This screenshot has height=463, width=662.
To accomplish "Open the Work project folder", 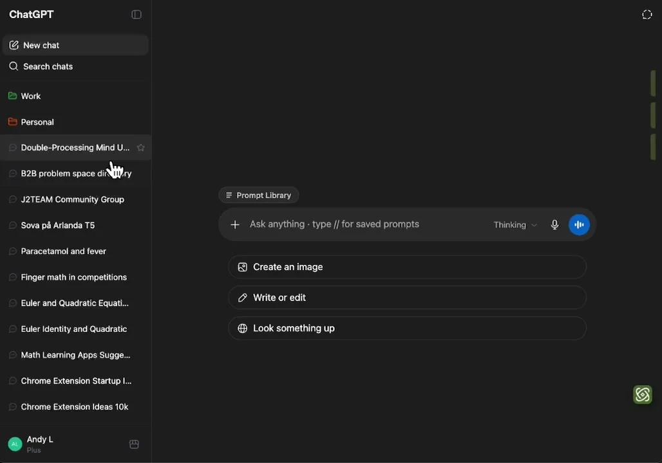I will click(x=75, y=96).
